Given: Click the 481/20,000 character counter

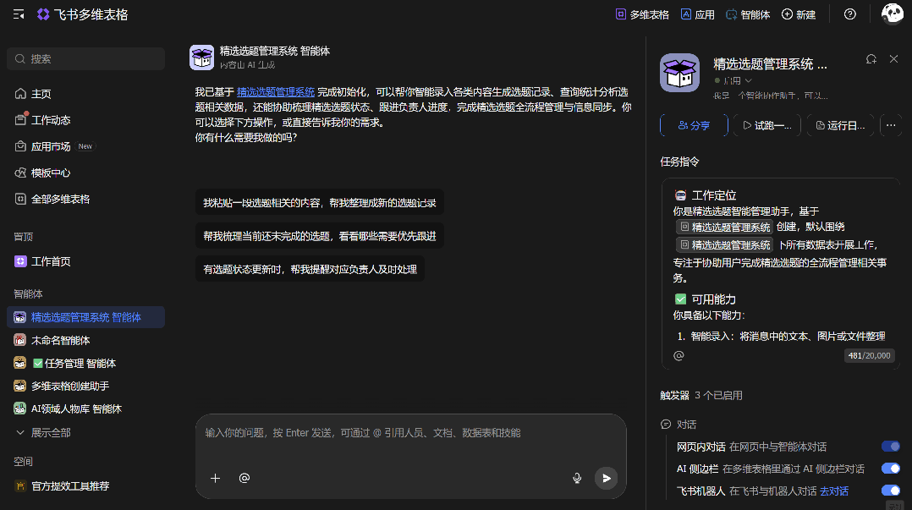Looking at the screenshot, I should pyautogui.click(x=869, y=356).
